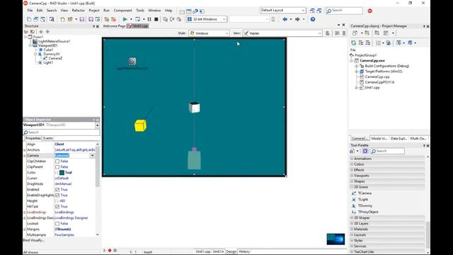Open the Component menu
453x255 pixels.
122,11
